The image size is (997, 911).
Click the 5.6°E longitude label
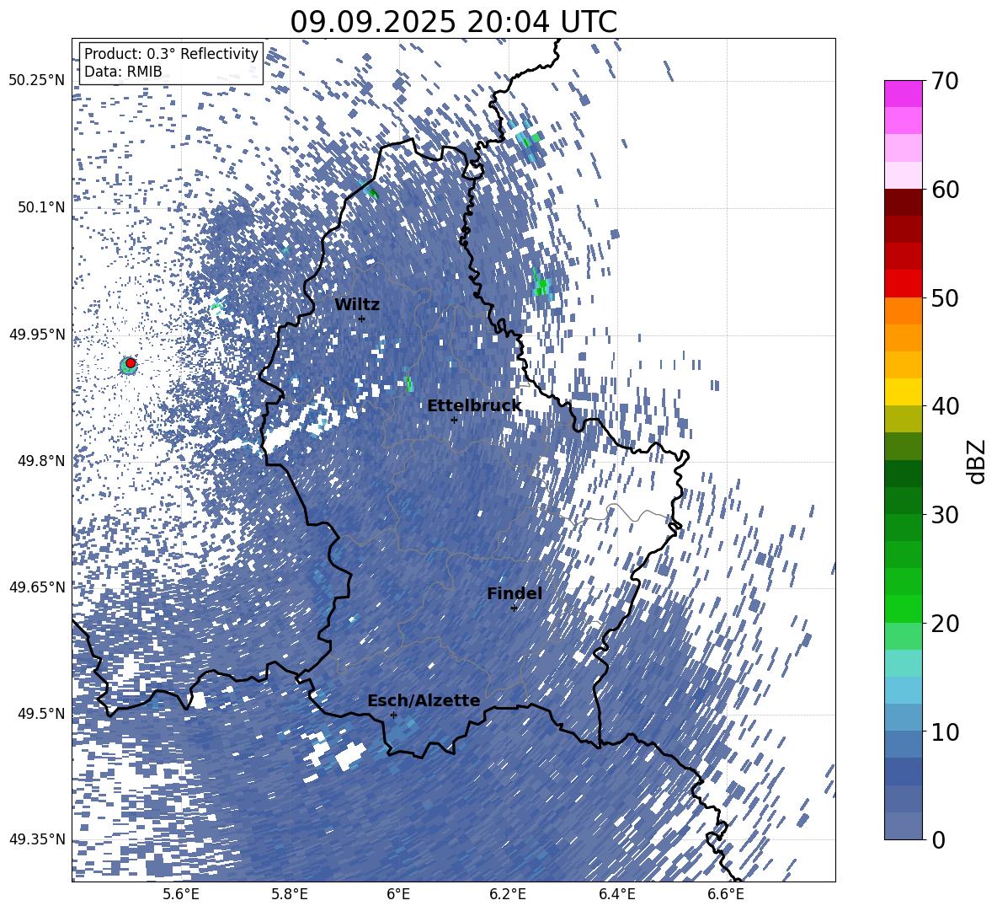pos(181,894)
